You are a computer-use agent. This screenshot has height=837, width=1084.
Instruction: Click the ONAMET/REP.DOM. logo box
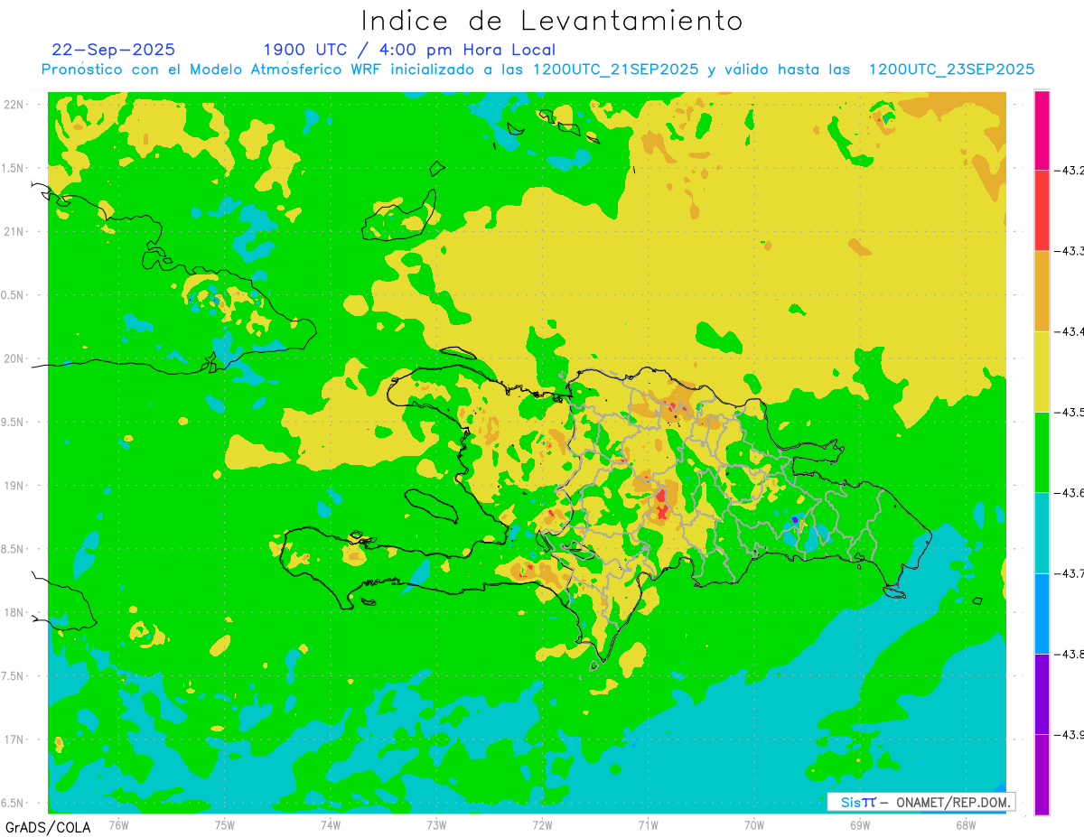(920, 802)
